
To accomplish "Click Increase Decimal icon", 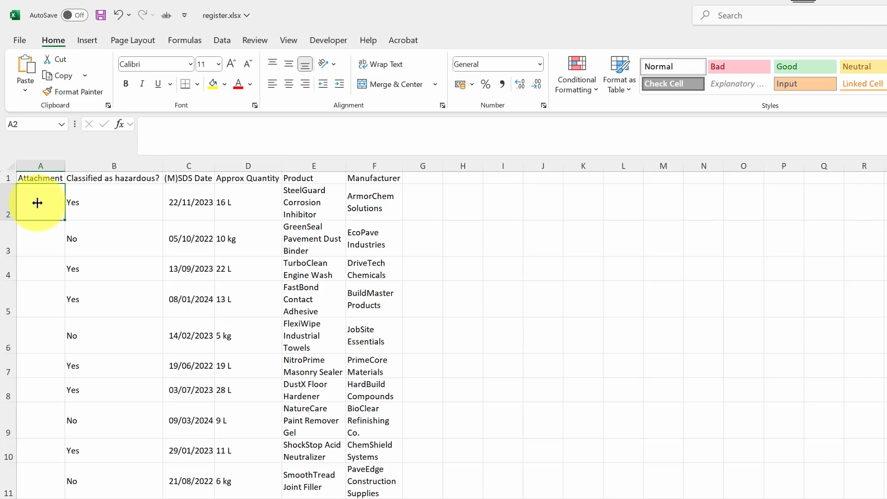I will click(x=520, y=84).
